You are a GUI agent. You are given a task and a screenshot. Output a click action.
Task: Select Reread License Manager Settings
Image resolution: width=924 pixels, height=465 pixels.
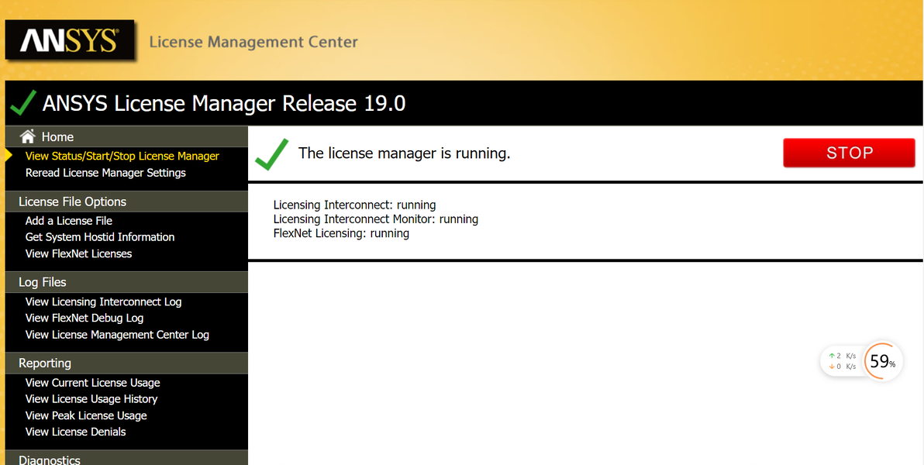point(105,173)
